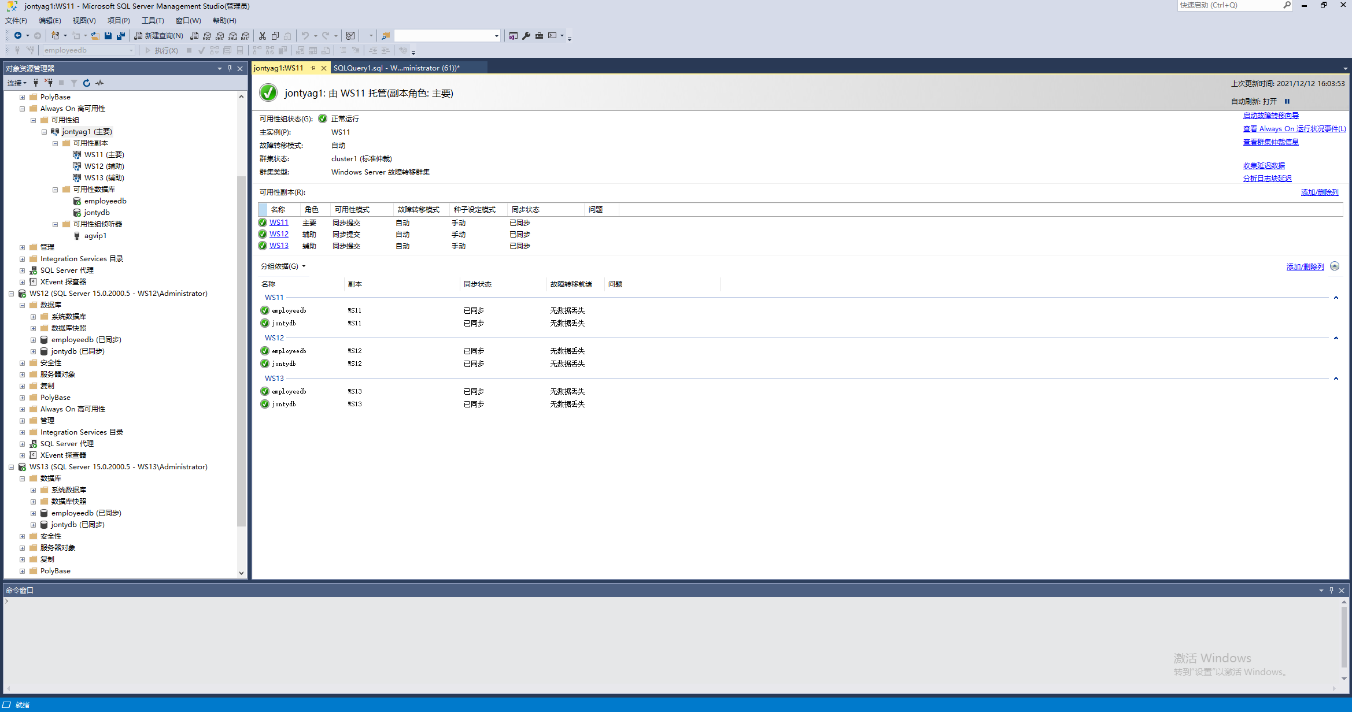The image size is (1352, 712).
Task: Open the wrench properties window icon
Action: (x=526, y=36)
